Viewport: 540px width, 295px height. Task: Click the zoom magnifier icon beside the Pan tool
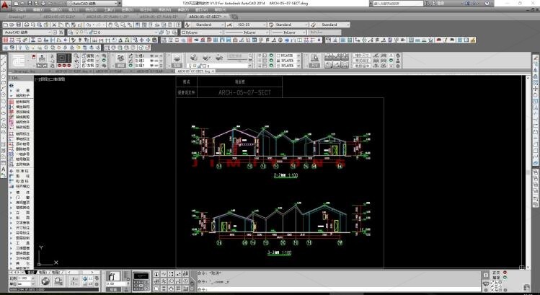point(117,25)
